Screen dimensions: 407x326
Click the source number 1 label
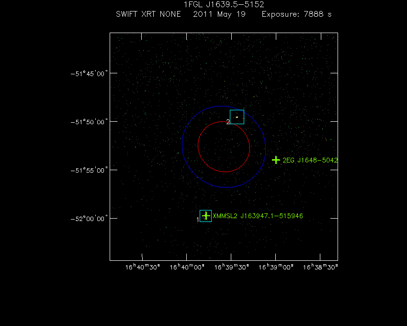click(x=198, y=220)
